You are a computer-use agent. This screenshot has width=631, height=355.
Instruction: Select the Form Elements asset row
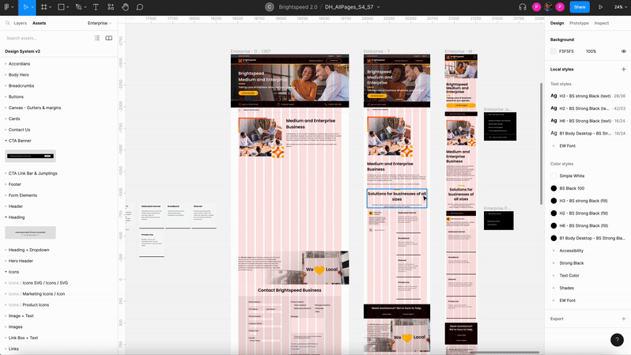point(59,195)
